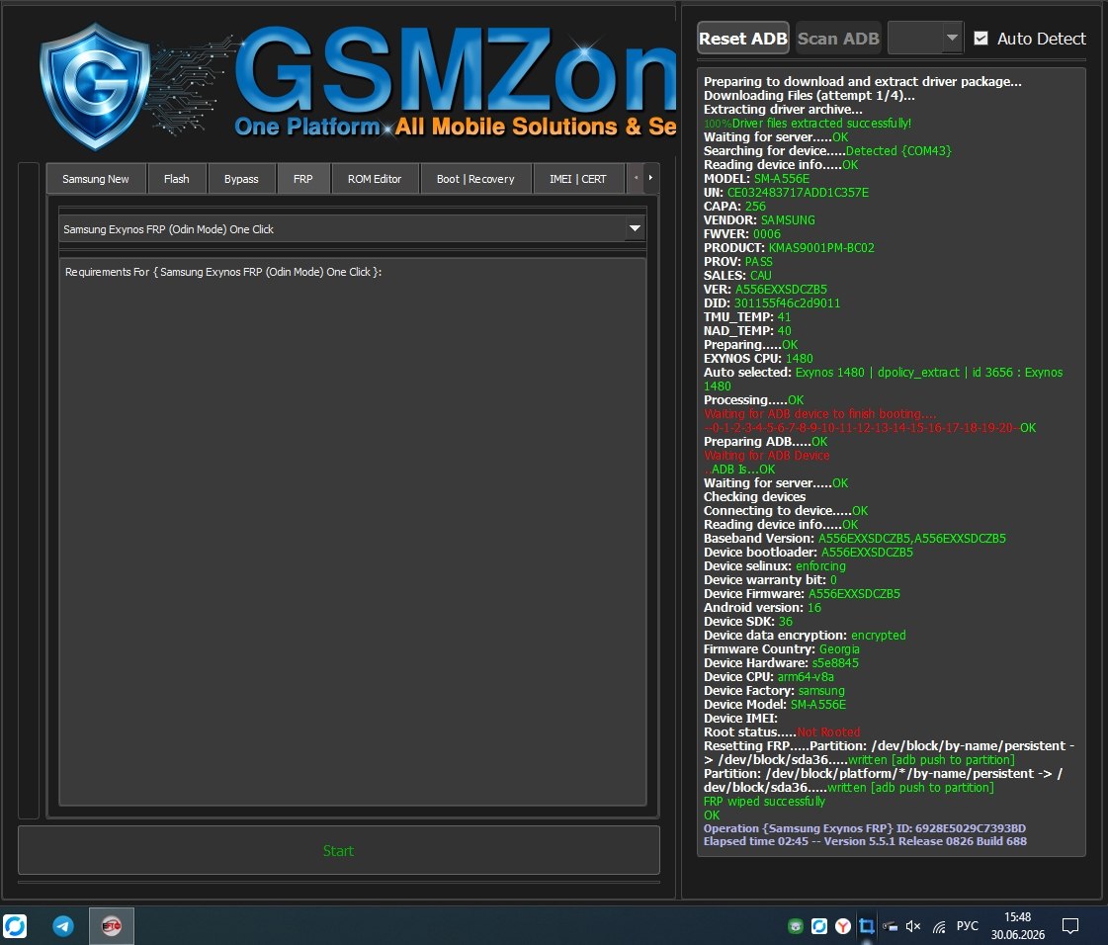The width and height of the screenshot is (1108, 945).
Task: Switch to the Samsung New tab
Action: click(96, 179)
